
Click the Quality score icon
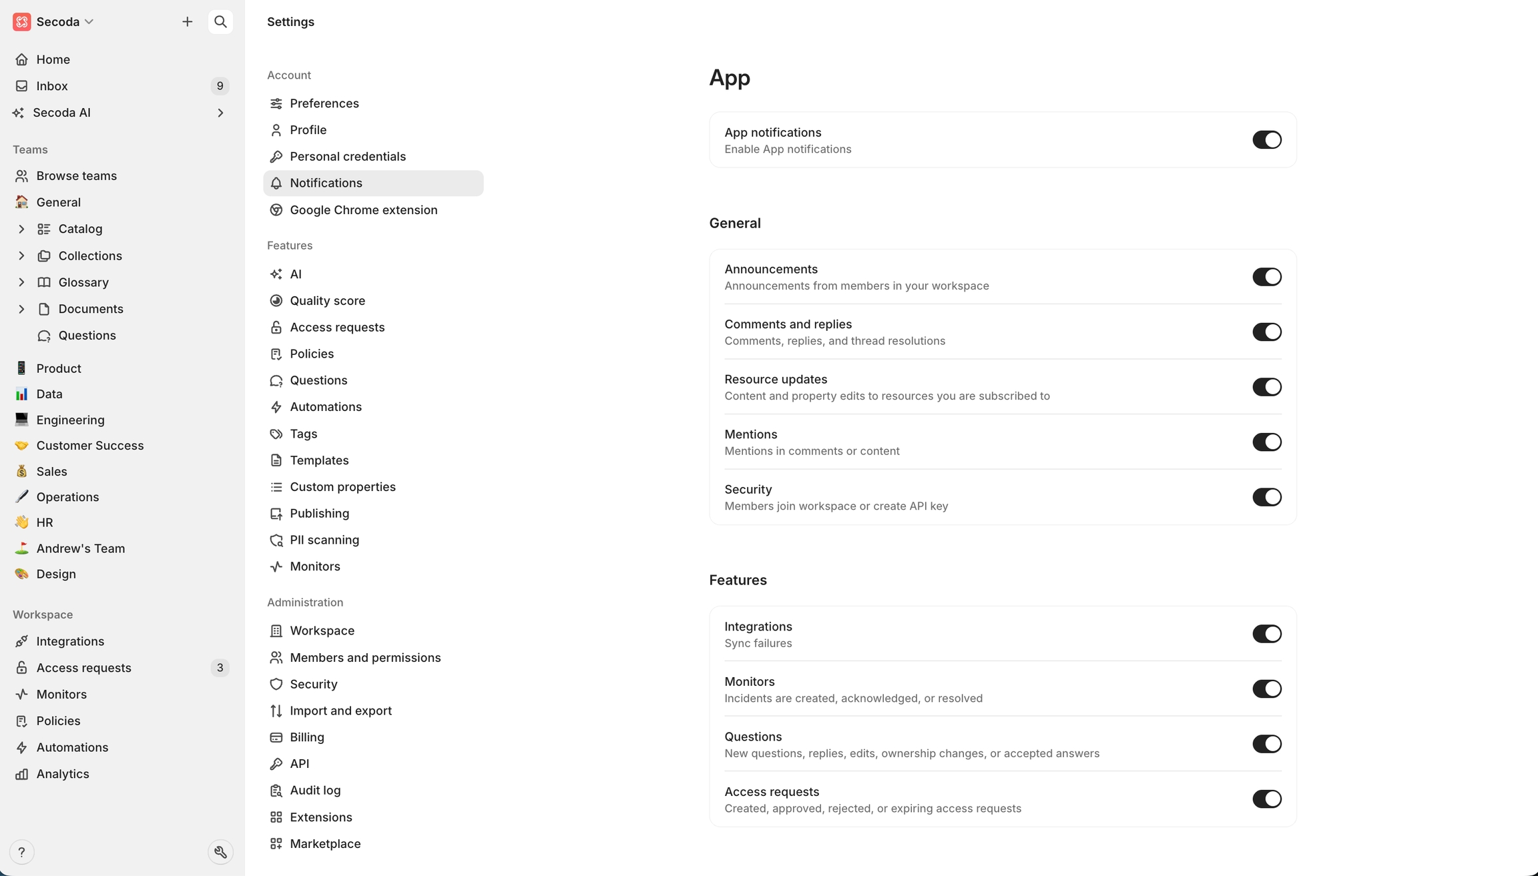[276, 301]
